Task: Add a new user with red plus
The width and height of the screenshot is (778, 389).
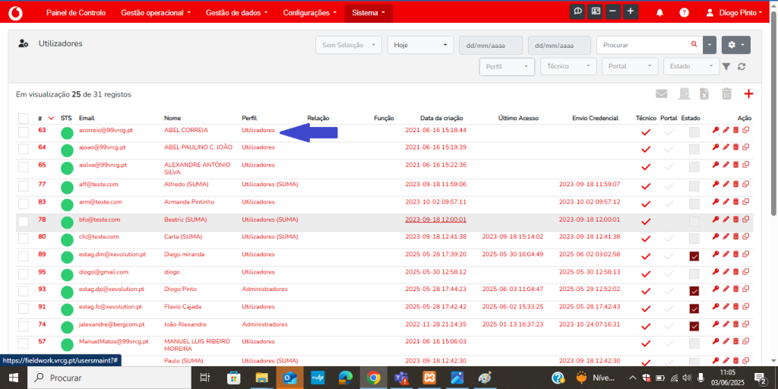Action: (x=748, y=93)
